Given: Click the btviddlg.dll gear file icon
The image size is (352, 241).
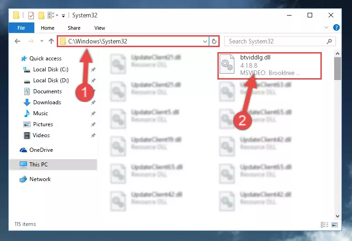Looking at the screenshot, I should 227,64.
